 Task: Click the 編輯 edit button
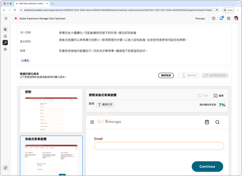[218, 96]
